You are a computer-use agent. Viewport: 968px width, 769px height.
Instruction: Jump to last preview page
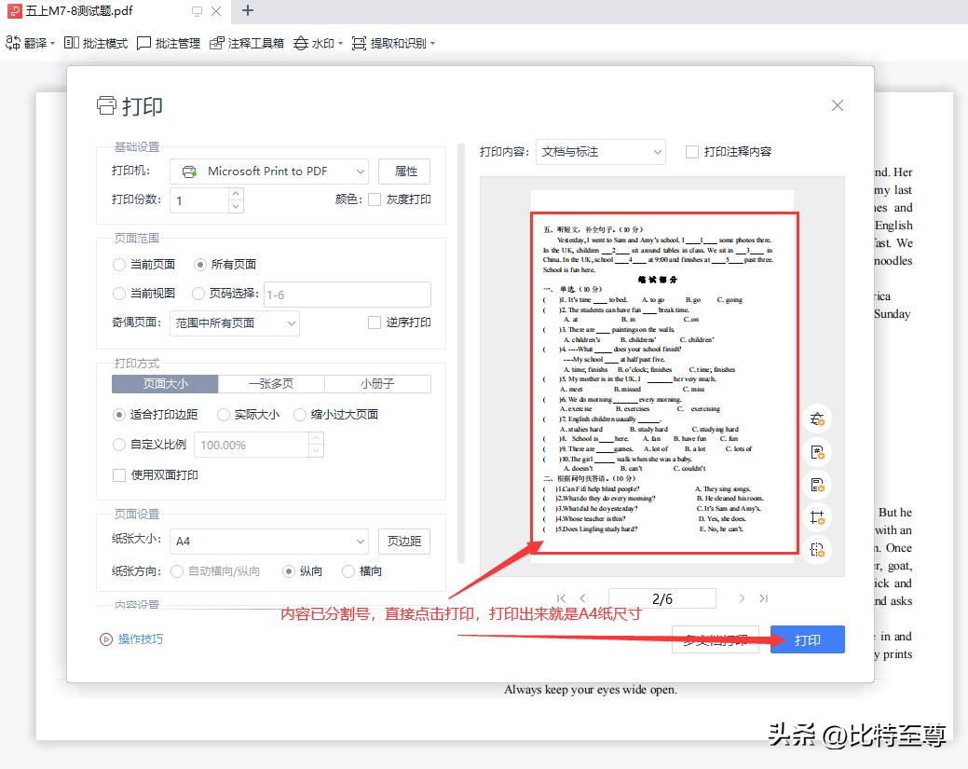tap(764, 597)
